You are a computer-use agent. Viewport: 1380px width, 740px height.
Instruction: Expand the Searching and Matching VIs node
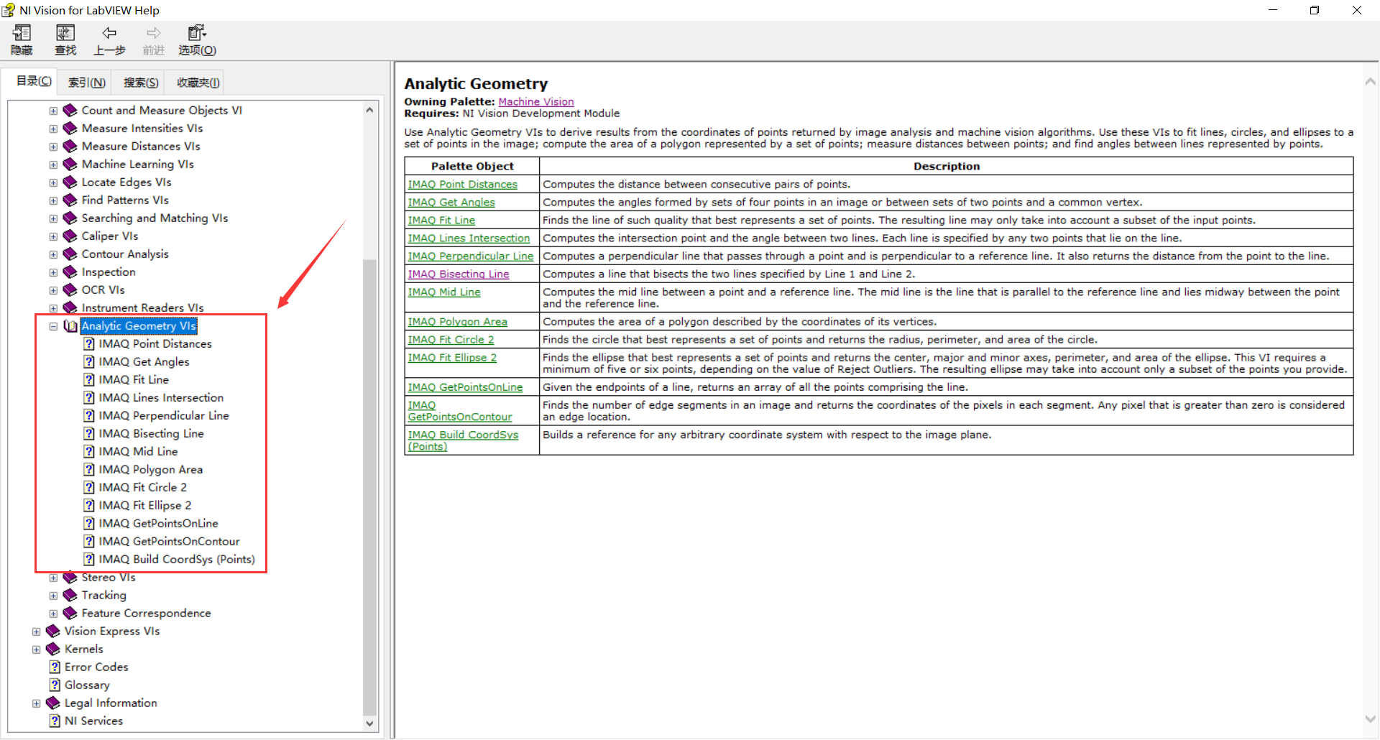(x=53, y=218)
